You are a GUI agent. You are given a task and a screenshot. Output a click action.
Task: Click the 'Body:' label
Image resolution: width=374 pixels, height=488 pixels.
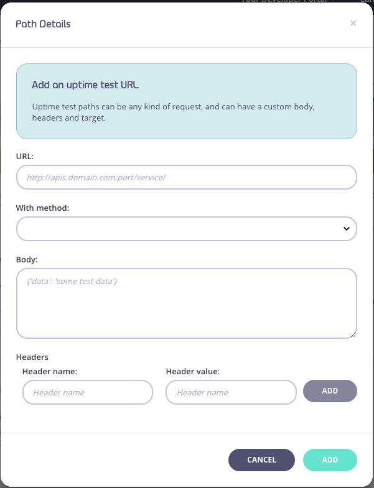pos(27,259)
